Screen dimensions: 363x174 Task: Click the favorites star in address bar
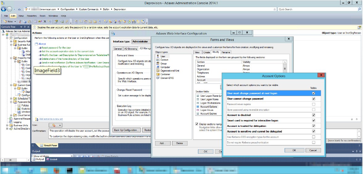[274, 9]
